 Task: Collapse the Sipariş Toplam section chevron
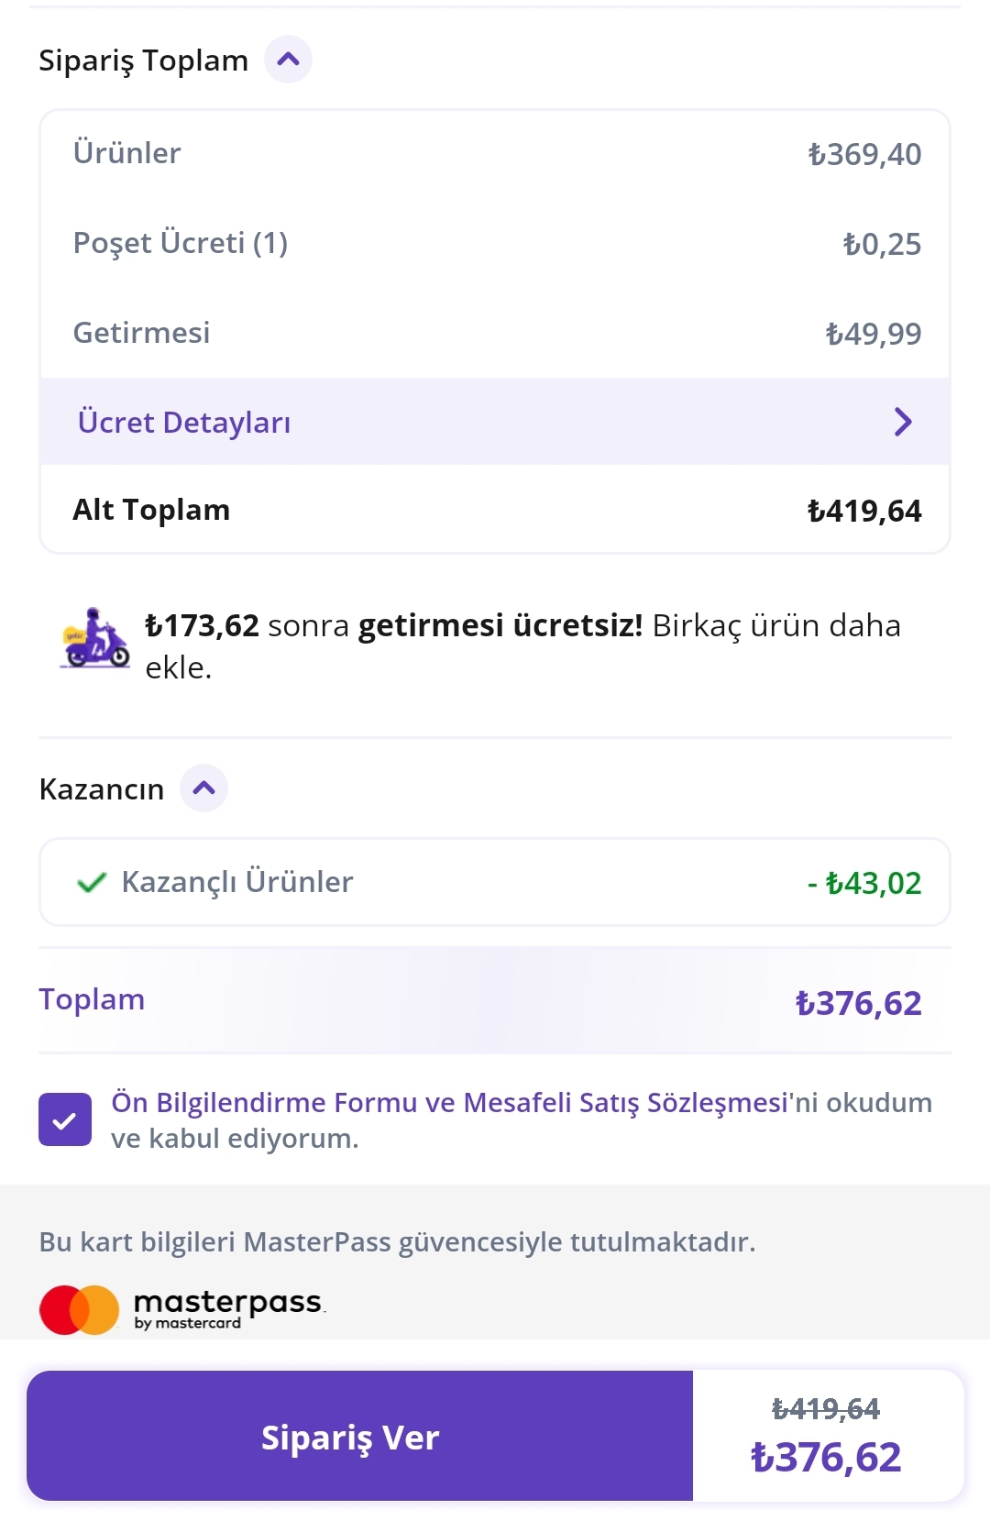pos(288,60)
